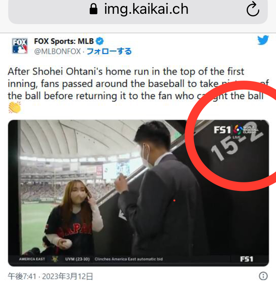Play the embedded tweet video
Viewport: 276px width, 287px height.
(138, 193)
